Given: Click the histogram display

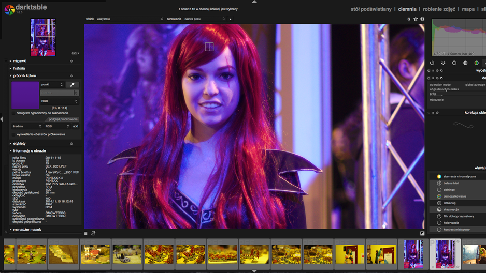Looking at the screenshot, I should 459,37.
